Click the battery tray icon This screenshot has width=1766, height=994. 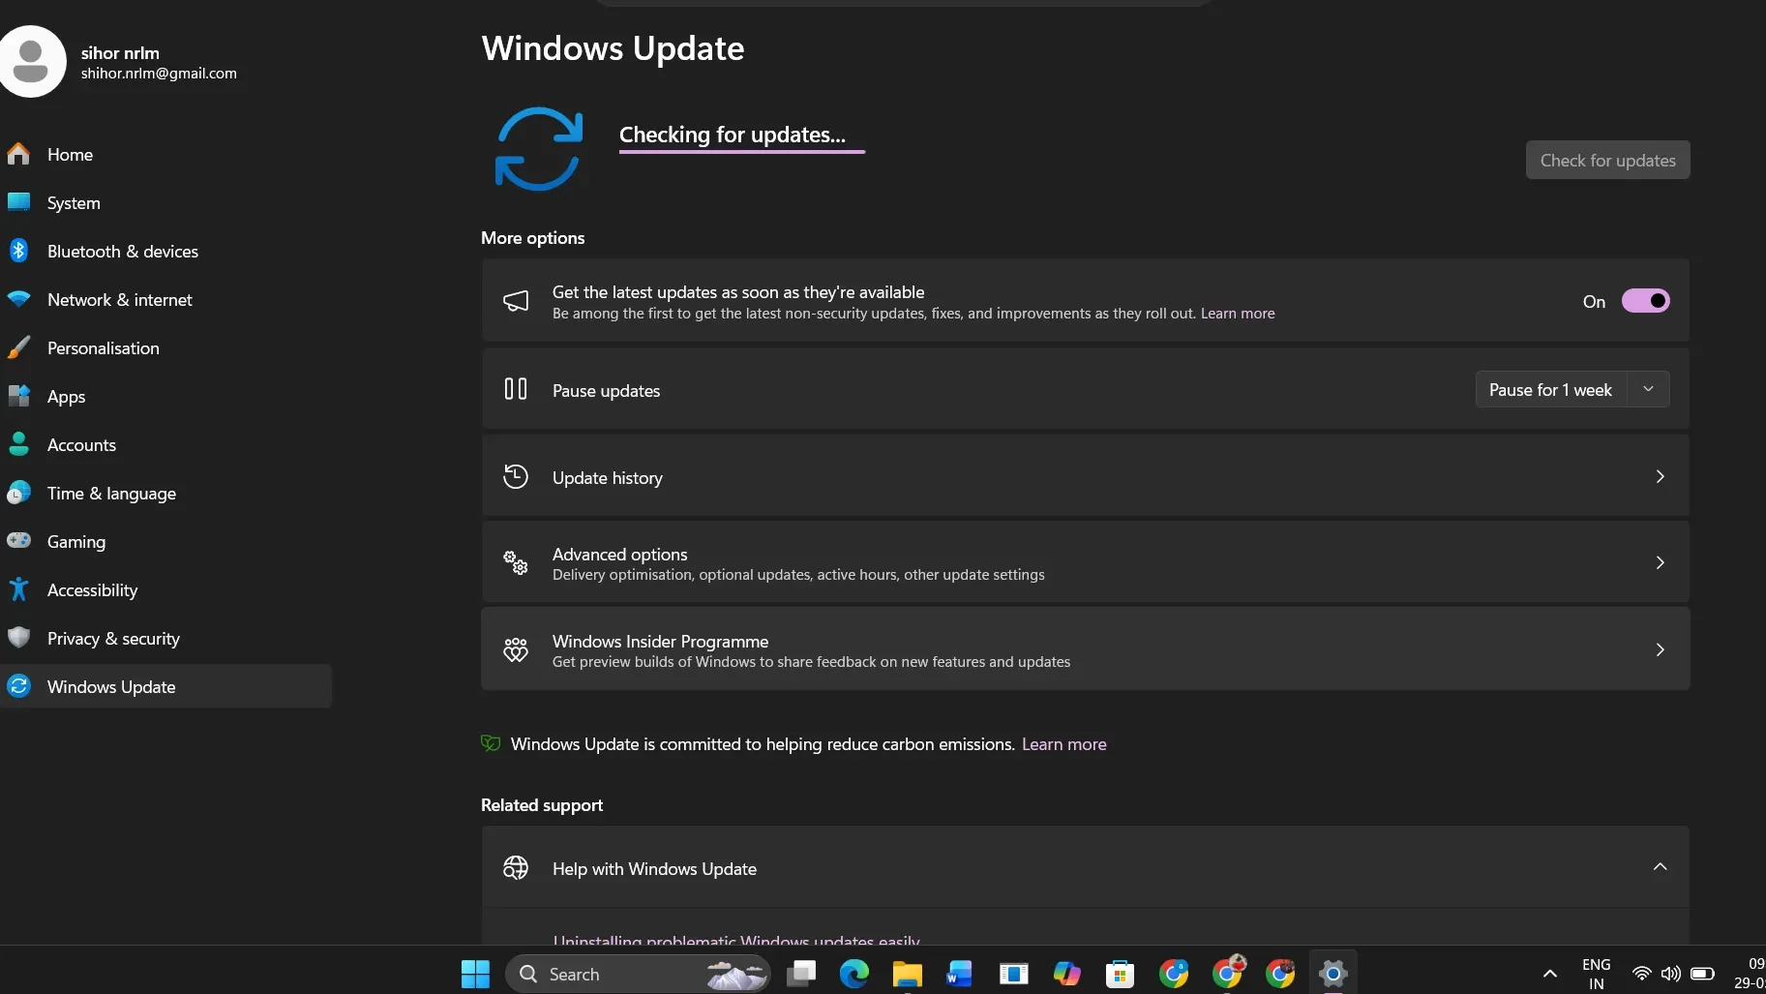pyautogui.click(x=1702, y=974)
